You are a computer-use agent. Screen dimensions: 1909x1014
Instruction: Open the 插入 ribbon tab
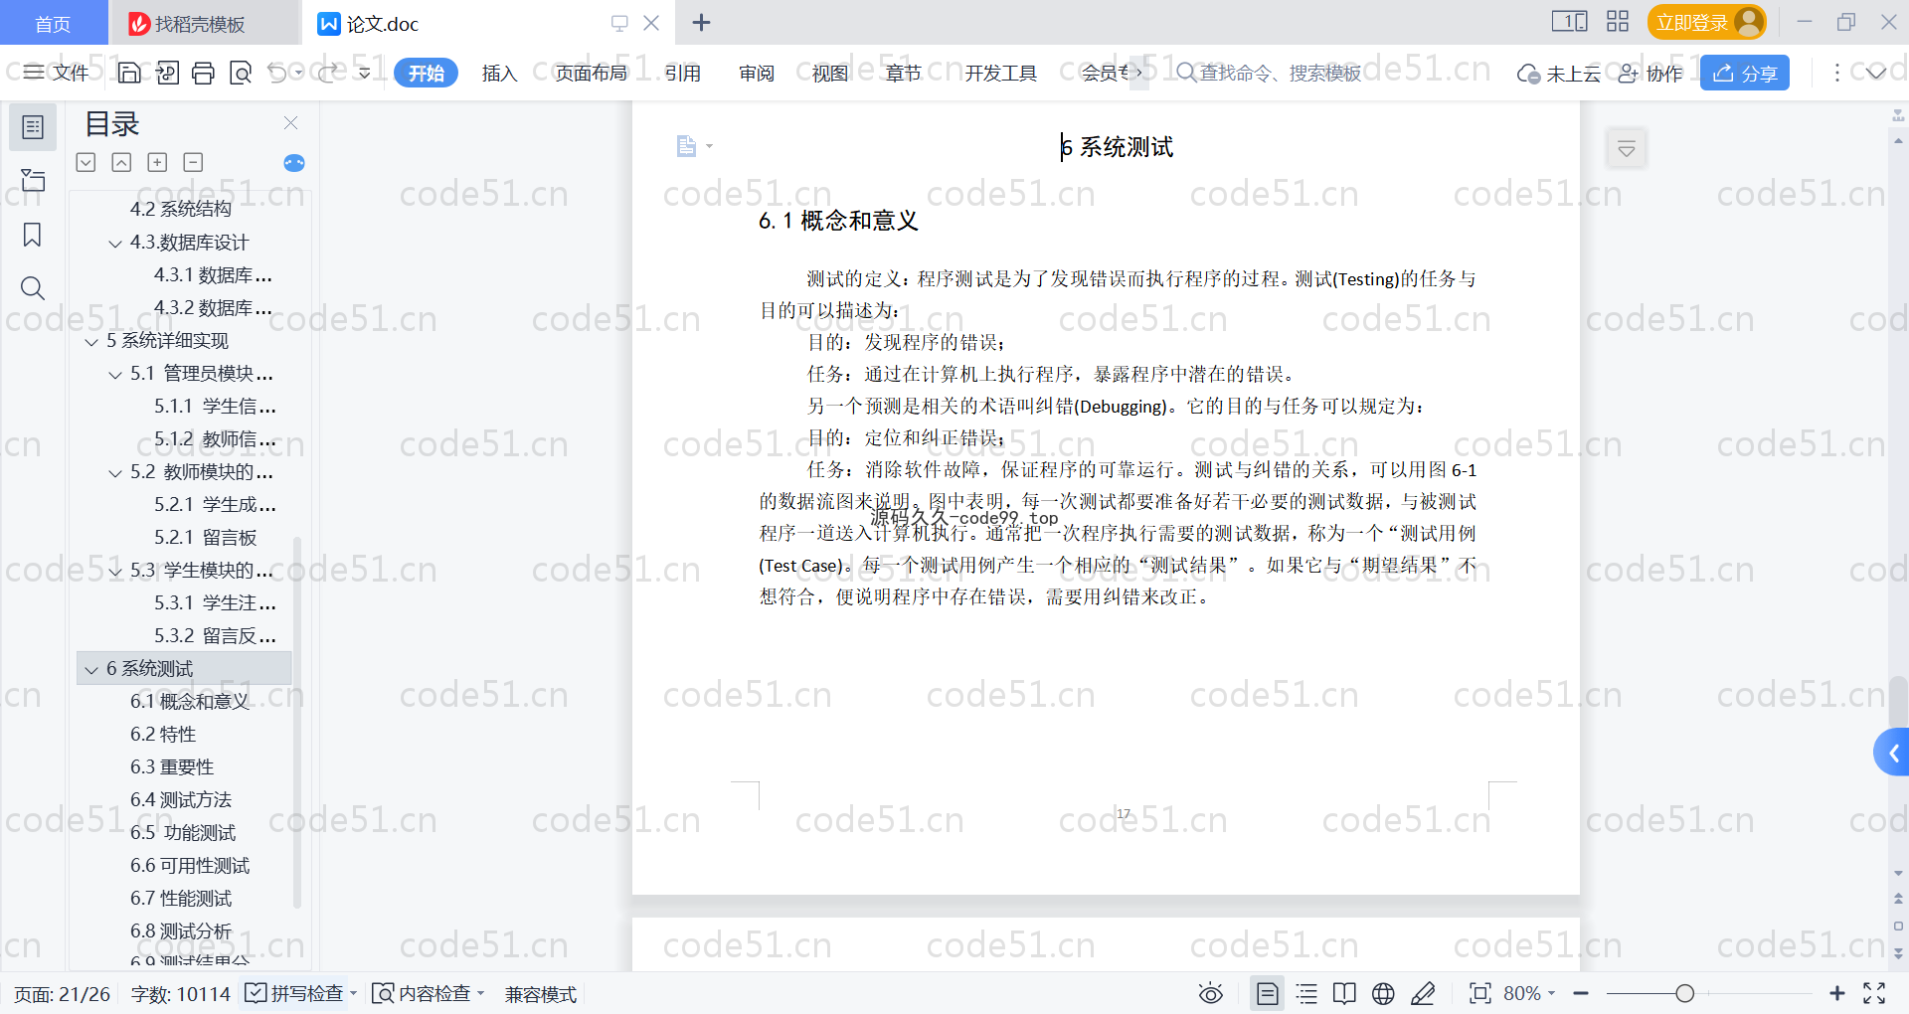pyautogui.click(x=499, y=73)
